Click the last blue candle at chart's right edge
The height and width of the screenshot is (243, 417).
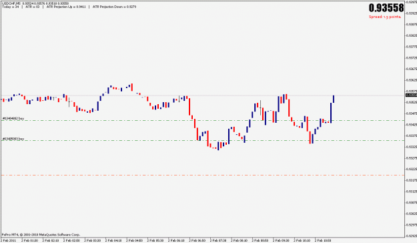click(x=334, y=99)
